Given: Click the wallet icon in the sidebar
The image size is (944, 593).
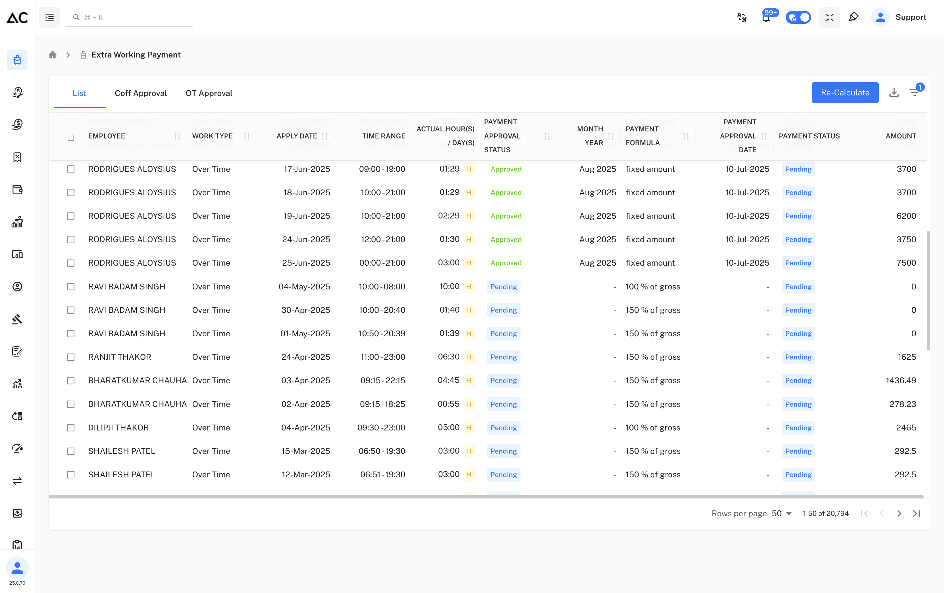Looking at the screenshot, I should (17, 190).
